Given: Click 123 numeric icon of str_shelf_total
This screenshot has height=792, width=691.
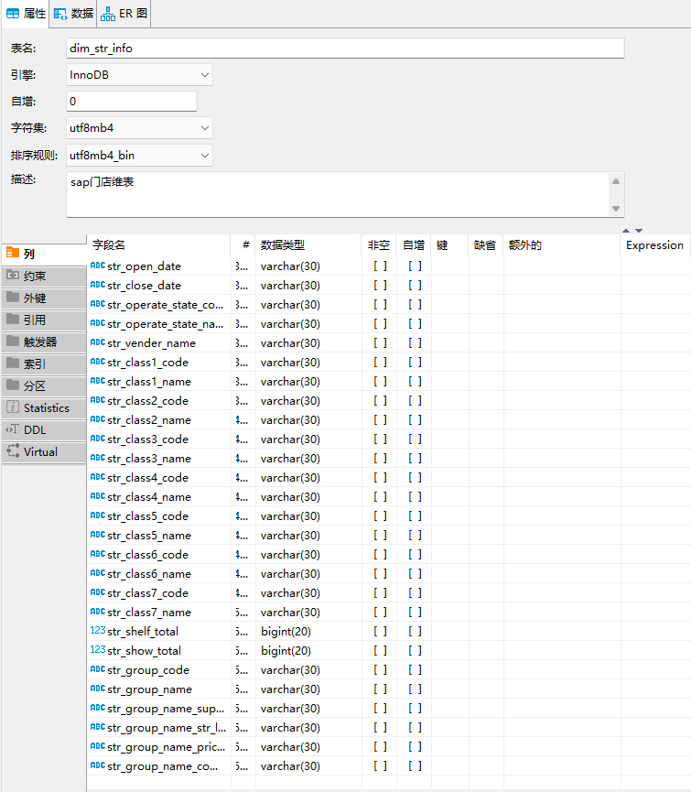Looking at the screenshot, I should [97, 631].
